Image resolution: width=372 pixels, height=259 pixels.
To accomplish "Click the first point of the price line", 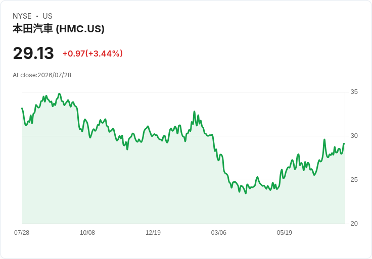I will [22, 108].
